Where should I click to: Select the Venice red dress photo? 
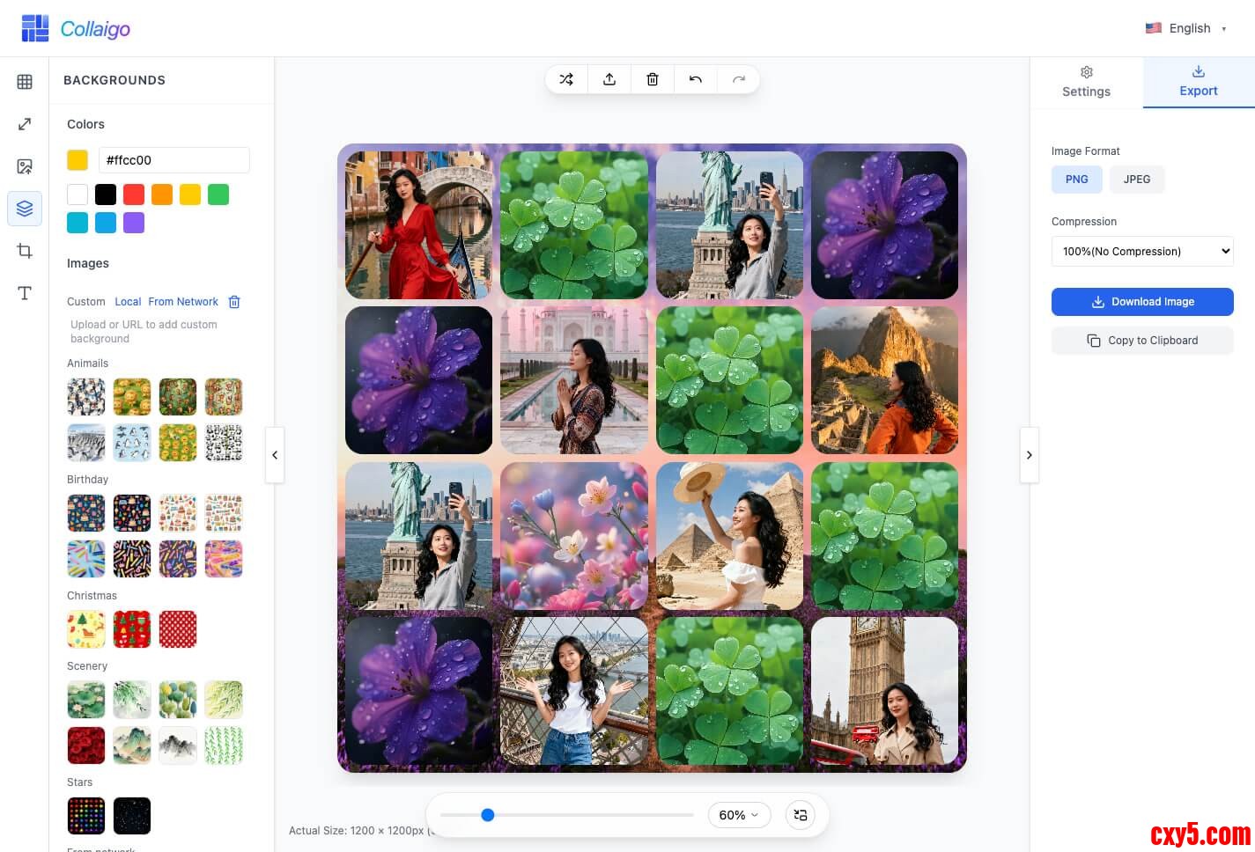click(418, 225)
